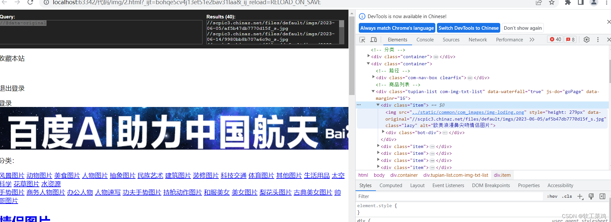
Task: Expand the third div item node
Action: click(378, 153)
